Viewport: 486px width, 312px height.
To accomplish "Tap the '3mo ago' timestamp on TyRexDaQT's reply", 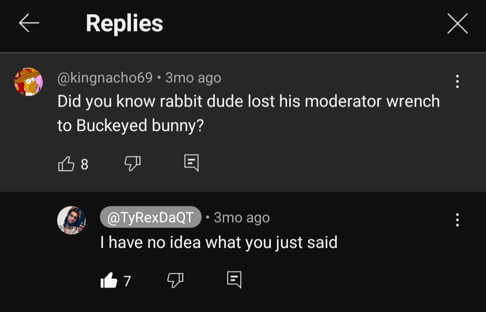I will tap(242, 218).
